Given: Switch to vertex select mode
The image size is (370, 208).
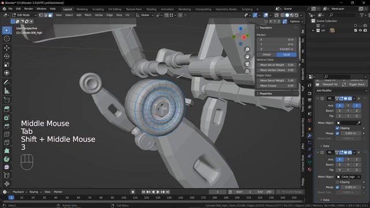Looking at the screenshot, I should point(41,15).
